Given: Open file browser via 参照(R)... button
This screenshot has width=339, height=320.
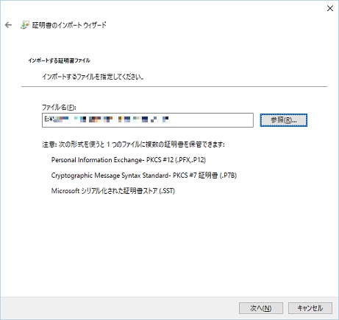Looking at the screenshot, I should tap(284, 120).
